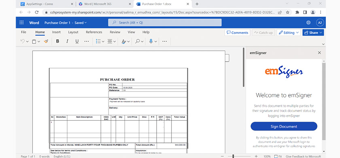This screenshot has height=158, width=340.
Task: Select the Format Painter brush
Action: tap(46, 41)
